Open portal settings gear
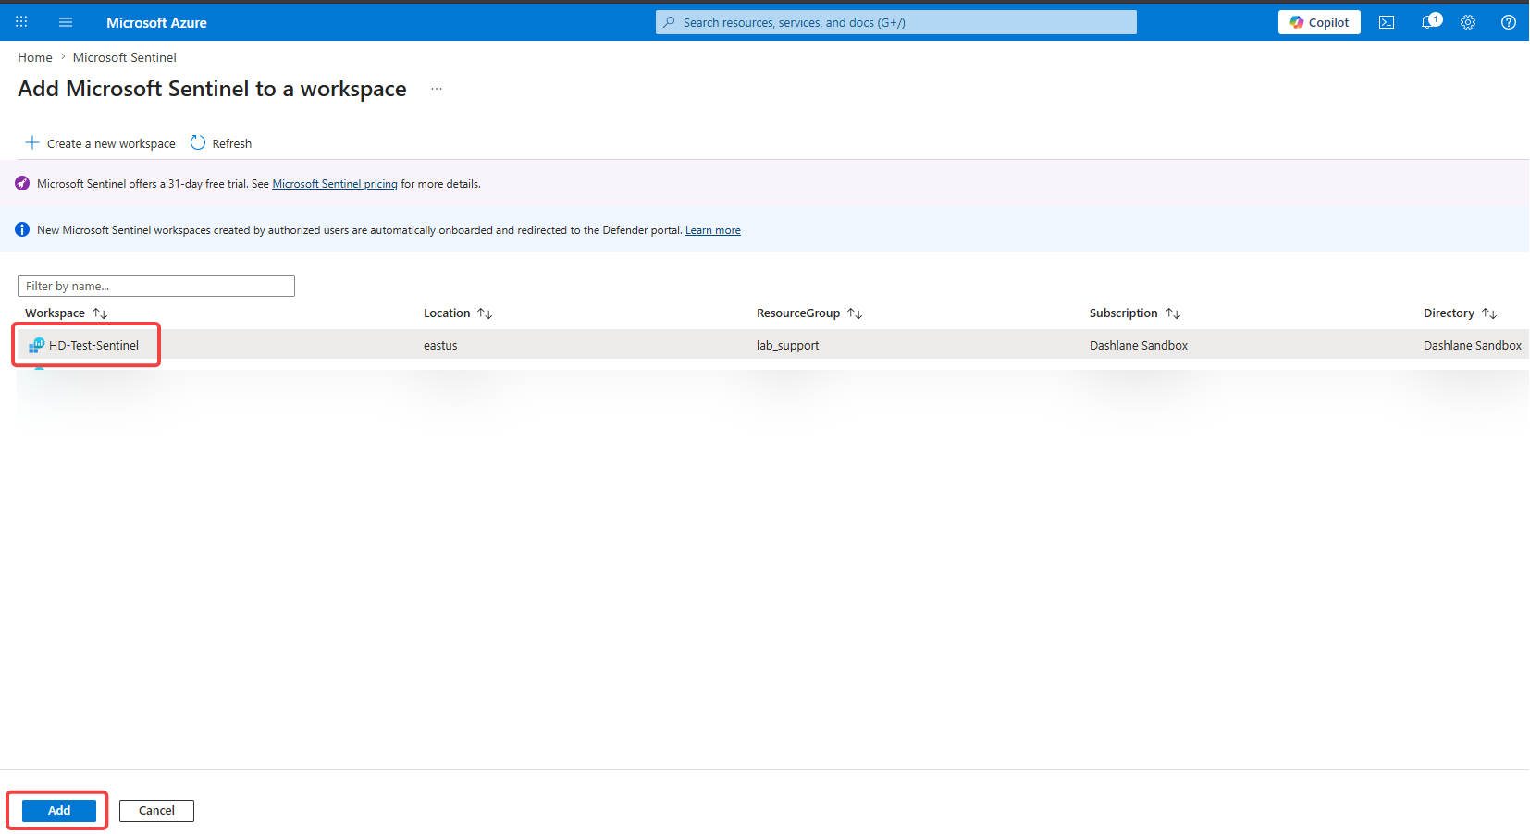The image size is (1530, 834). point(1468,22)
